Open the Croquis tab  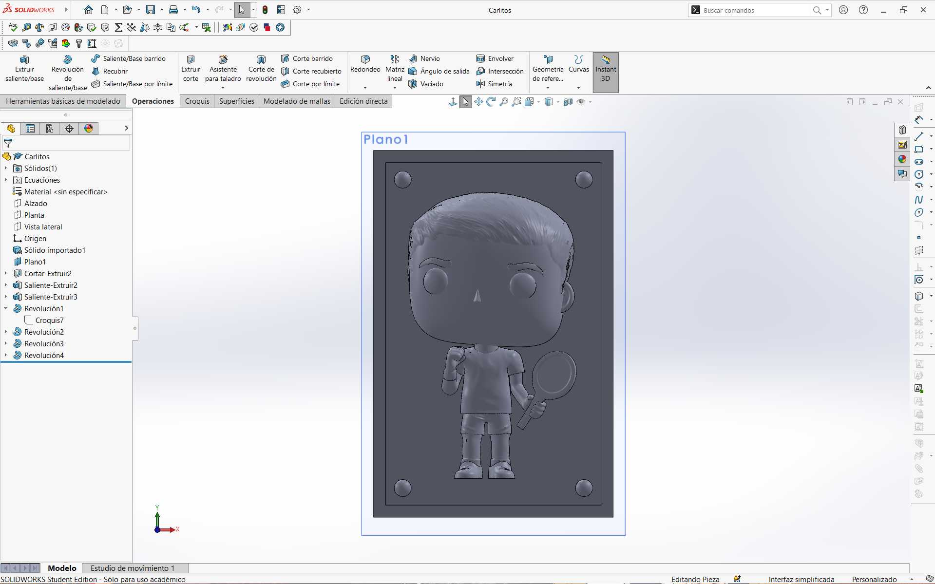197,101
